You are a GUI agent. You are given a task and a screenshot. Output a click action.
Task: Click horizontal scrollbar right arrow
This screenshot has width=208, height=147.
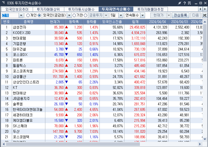pos(200,144)
